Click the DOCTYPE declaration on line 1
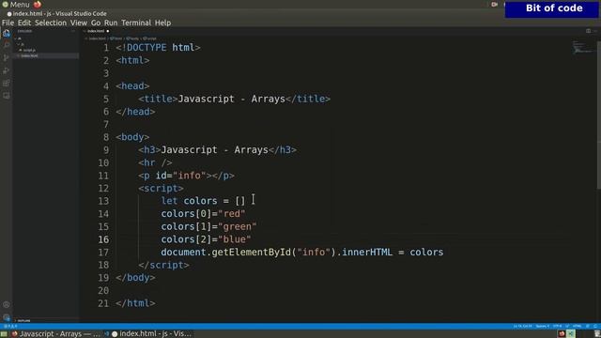The height and width of the screenshot is (338, 601). point(158,48)
